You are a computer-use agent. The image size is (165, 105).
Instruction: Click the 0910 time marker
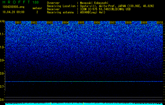(x=160, y=23)
